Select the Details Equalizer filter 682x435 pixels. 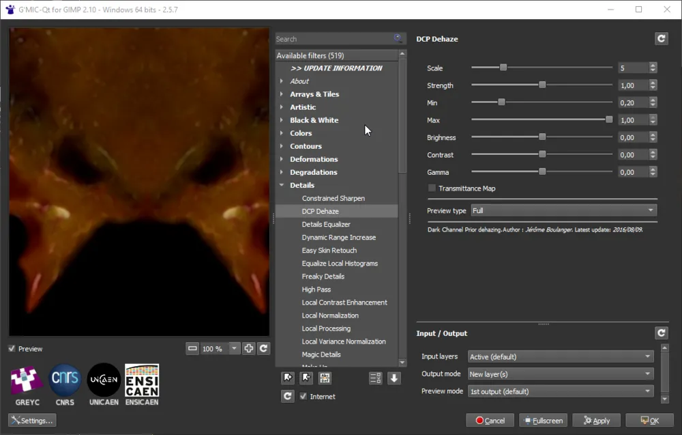pyautogui.click(x=326, y=224)
